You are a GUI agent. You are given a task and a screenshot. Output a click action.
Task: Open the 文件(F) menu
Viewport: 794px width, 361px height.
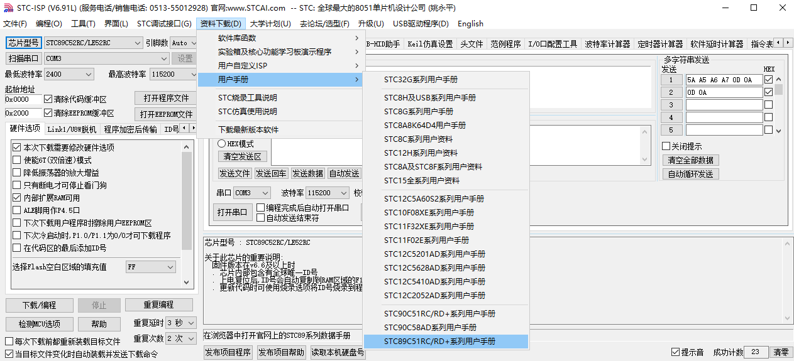[15, 24]
